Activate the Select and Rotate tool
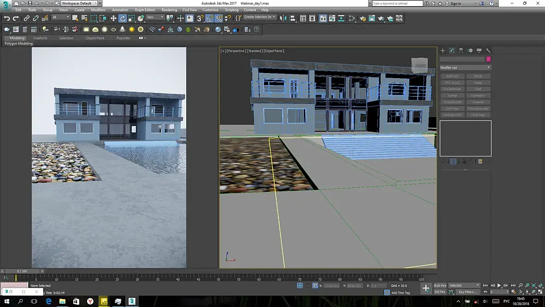The width and height of the screenshot is (545, 307). (122, 18)
